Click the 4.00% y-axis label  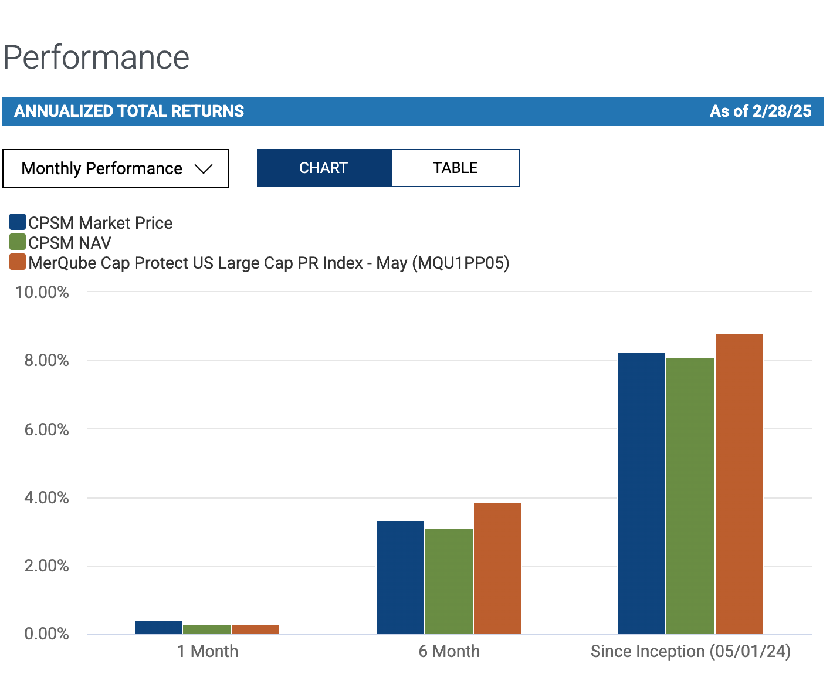(x=46, y=498)
